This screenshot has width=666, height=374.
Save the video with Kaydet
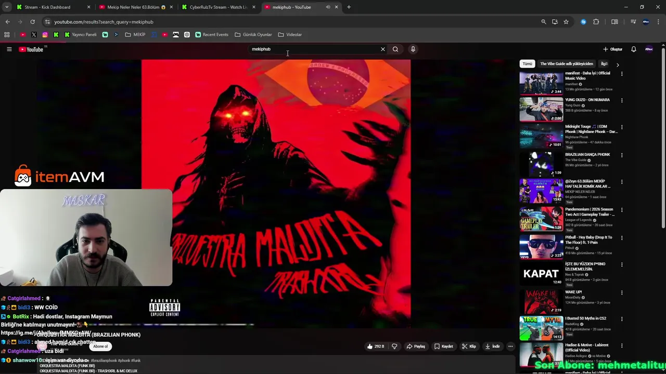coord(444,346)
